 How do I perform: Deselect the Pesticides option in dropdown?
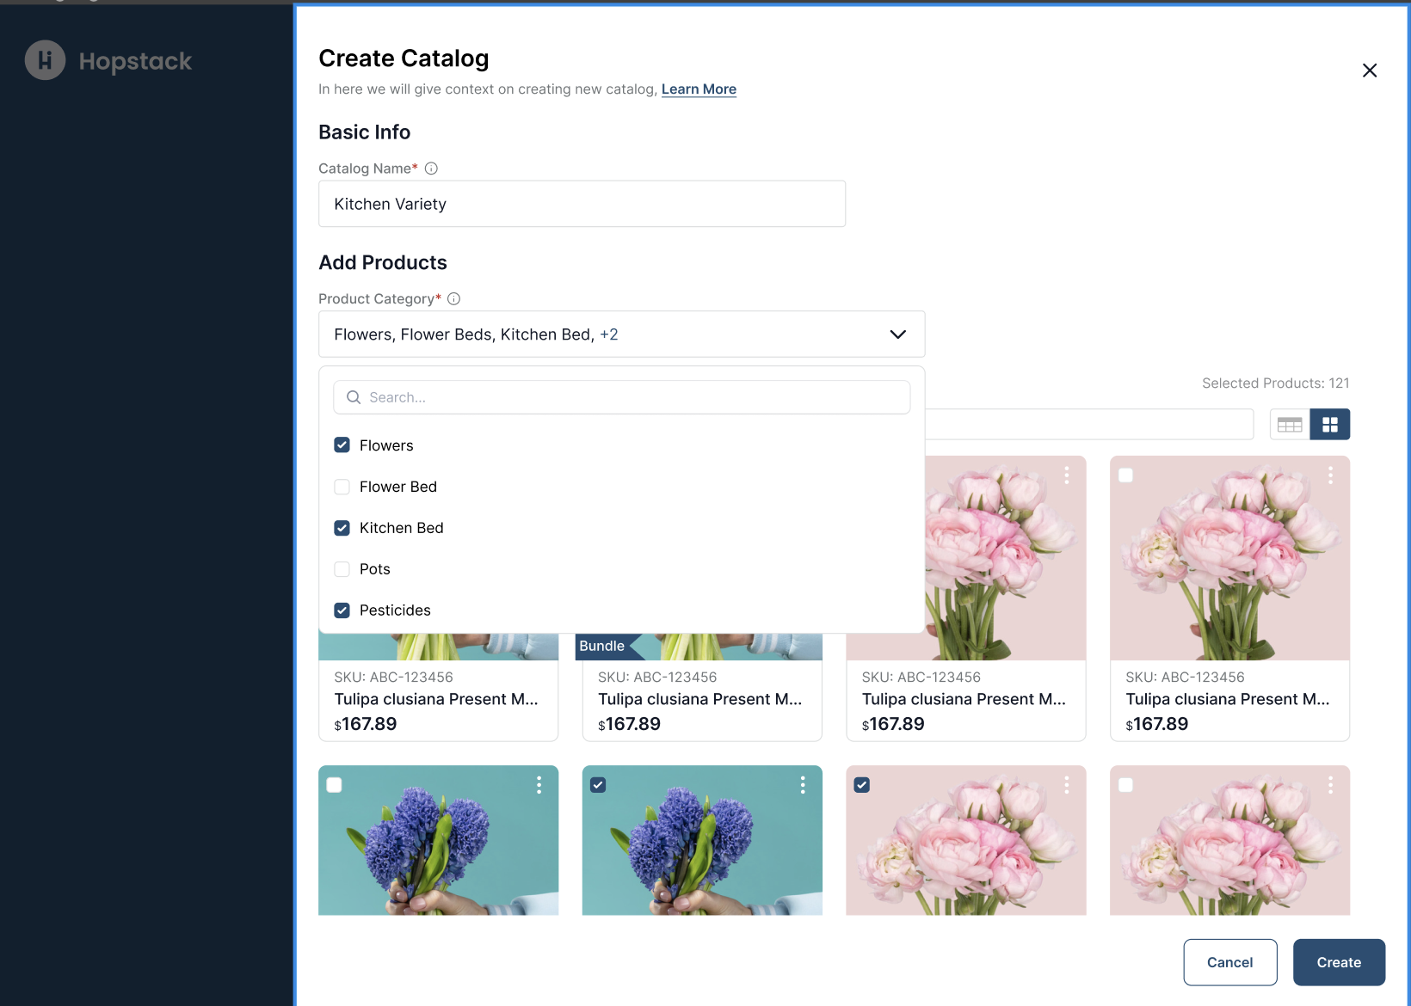coord(342,610)
